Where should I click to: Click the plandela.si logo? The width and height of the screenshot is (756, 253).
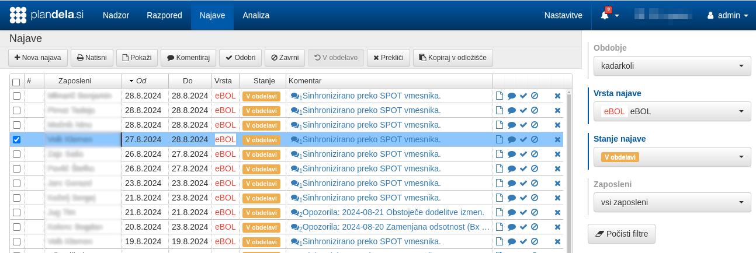pyautogui.click(x=47, y=15)
